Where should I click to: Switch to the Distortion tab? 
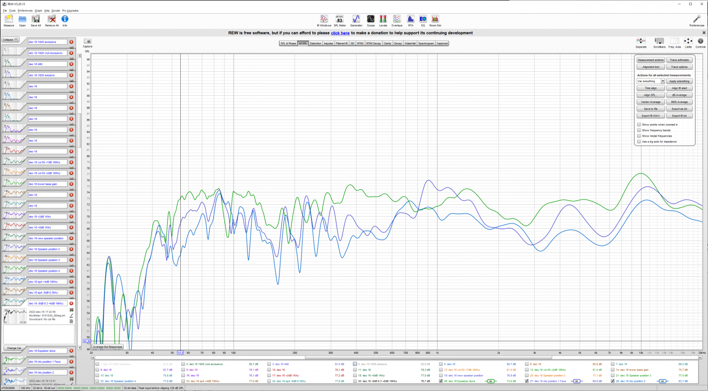[315, 43]
